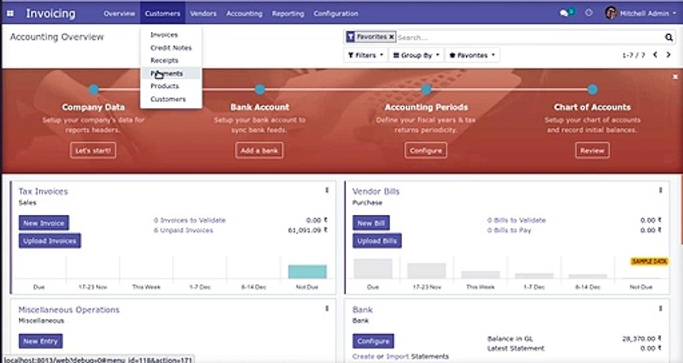Click into the search input field
683x363 pixels.
[x=529, y=37]
